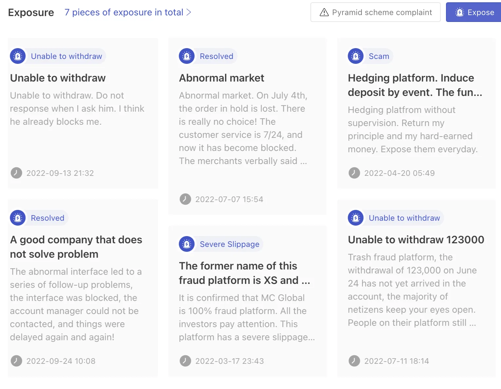Click the siren icon inside the Expose button
This screenshot has width=501, height=389.
click(x=460, y=12)
